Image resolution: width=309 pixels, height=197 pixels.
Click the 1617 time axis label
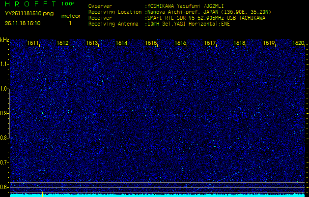point(210,43)
